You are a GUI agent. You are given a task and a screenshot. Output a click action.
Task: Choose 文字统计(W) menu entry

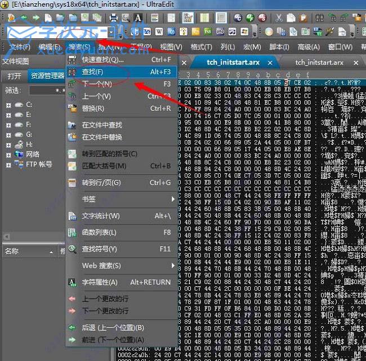tap(122, 216)
